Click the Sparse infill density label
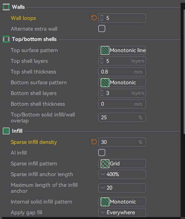Image resolution: width=185 pixels, height=219 pixels. pos(34,142)
